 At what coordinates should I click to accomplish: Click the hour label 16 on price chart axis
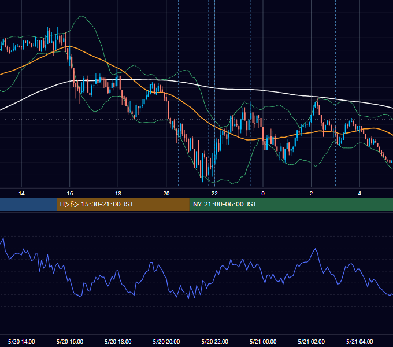[70, 193]
